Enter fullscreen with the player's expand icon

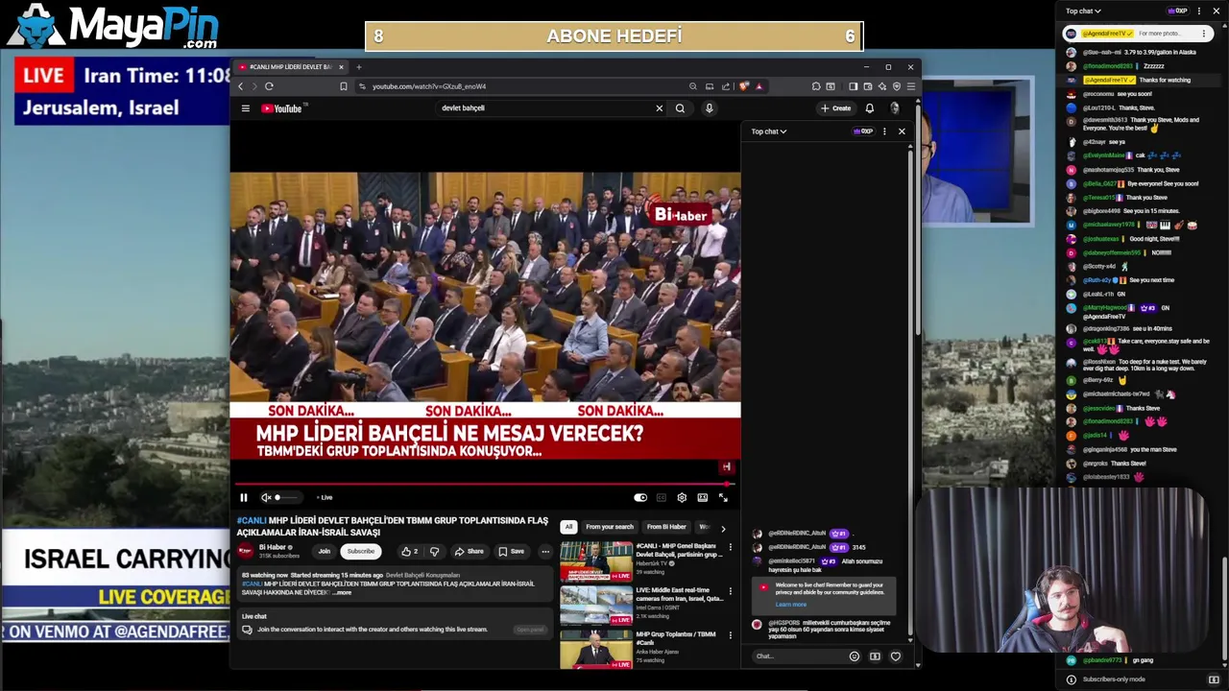pyautogui.click(x=723, y=497)
